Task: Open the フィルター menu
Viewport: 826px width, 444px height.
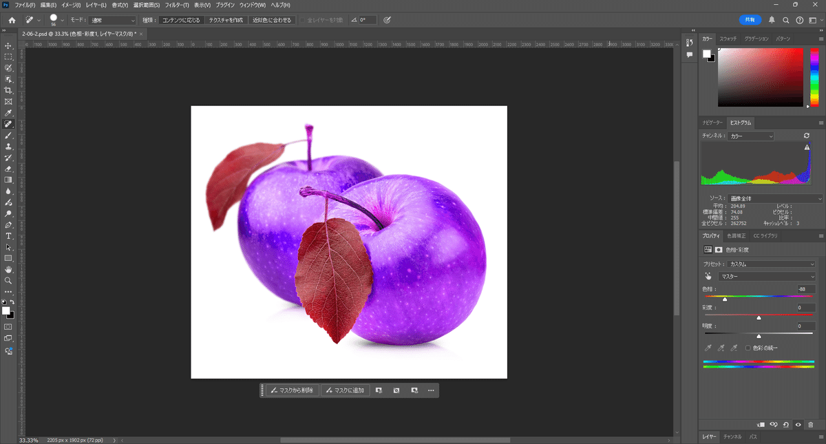Action: (x=176, y=5)
